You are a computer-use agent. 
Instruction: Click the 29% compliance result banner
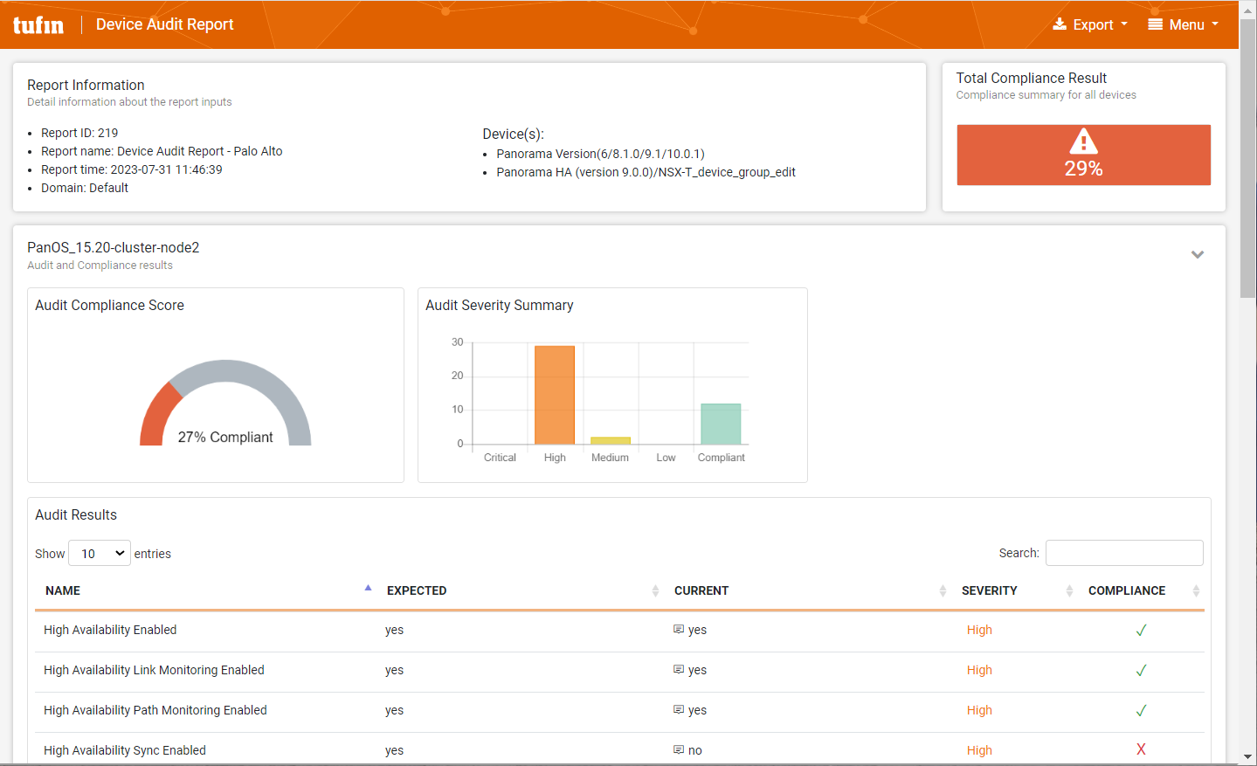pos(1083,155)
